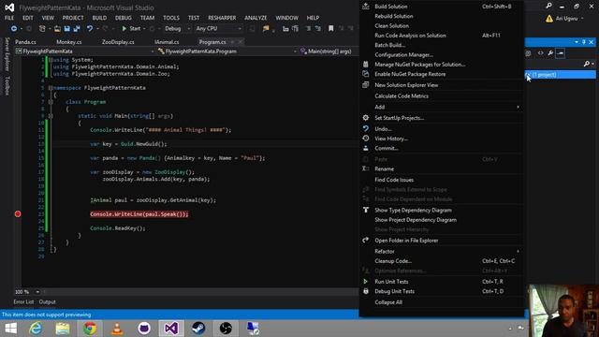The image size is (599, 337).
Task: Select New Solution Explorer View
Action: point(442,85)
